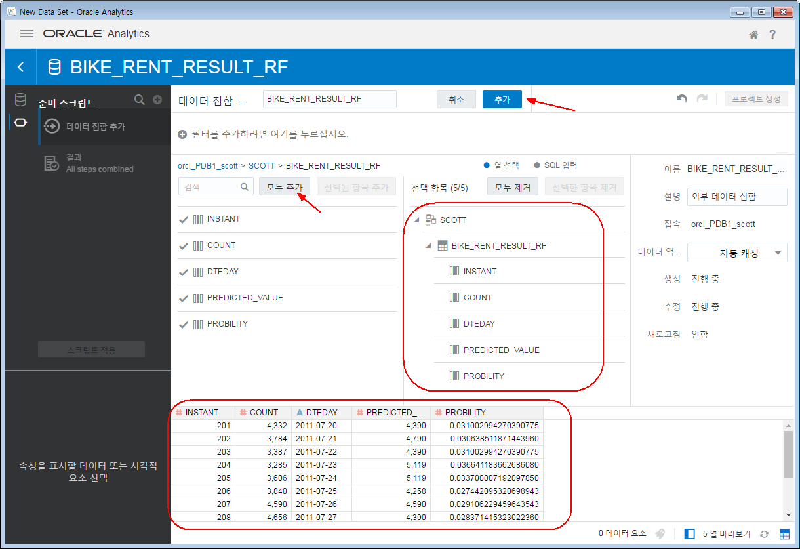Click the INSTANT preview column header
Viewport: 800px width, 549px height.
(204, 413)
